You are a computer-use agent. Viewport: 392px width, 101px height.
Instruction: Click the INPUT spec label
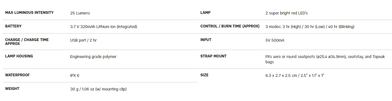[206, 40]
